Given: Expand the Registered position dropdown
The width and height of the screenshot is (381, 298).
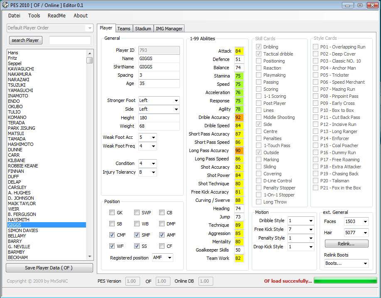Looking at the screenshot, I should tap(169, 258).
